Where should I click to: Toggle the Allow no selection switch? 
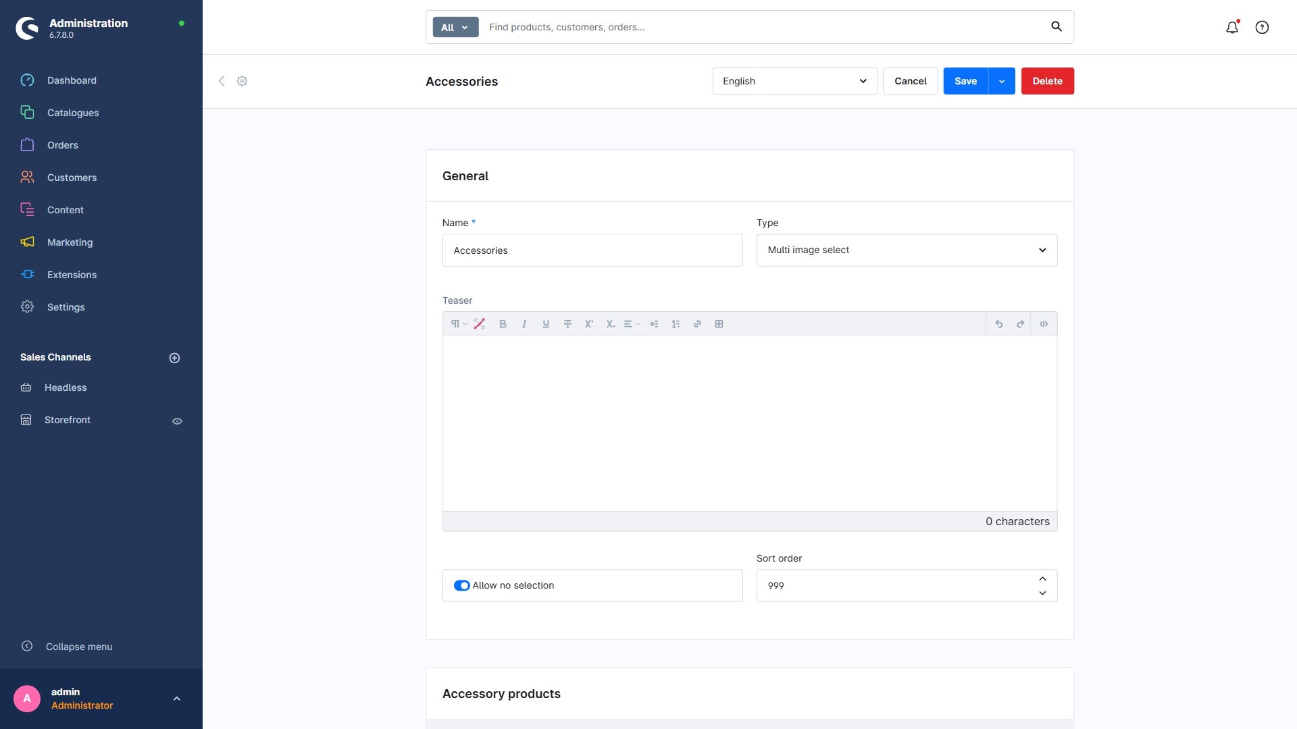(462, 585)
